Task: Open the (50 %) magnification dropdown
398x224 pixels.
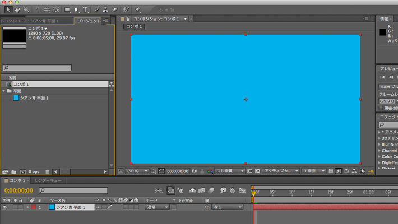Action: pos(137,170)
